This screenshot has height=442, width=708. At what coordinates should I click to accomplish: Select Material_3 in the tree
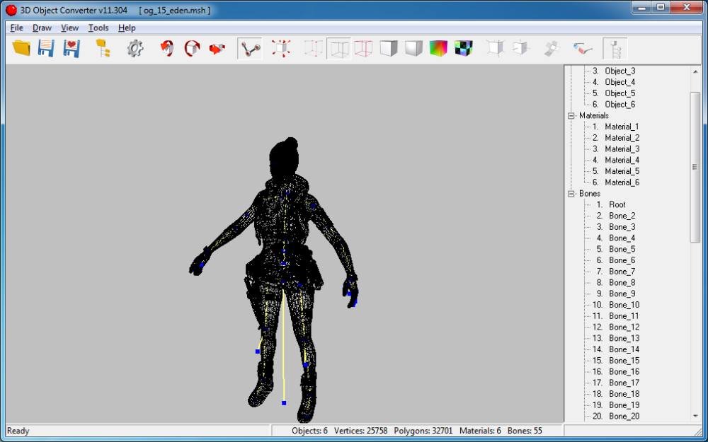(x=622, y=149)
